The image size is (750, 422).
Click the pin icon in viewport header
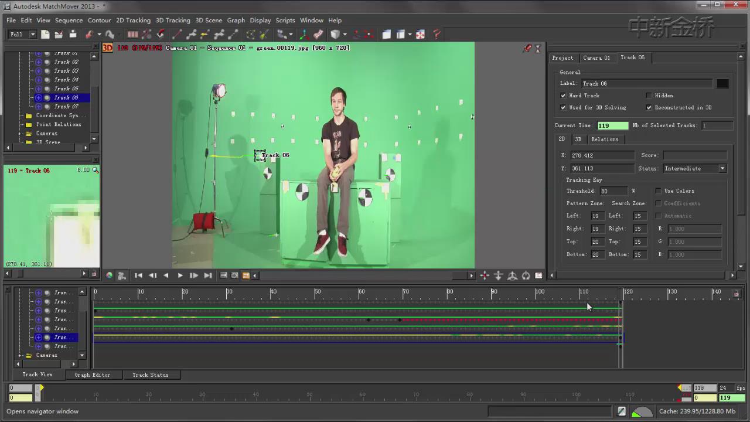[527, 49]
